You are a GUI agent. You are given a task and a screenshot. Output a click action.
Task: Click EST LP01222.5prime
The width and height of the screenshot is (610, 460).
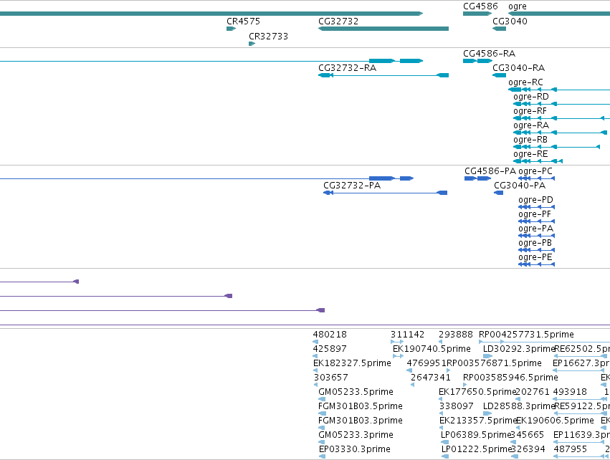tap(475, 449)
